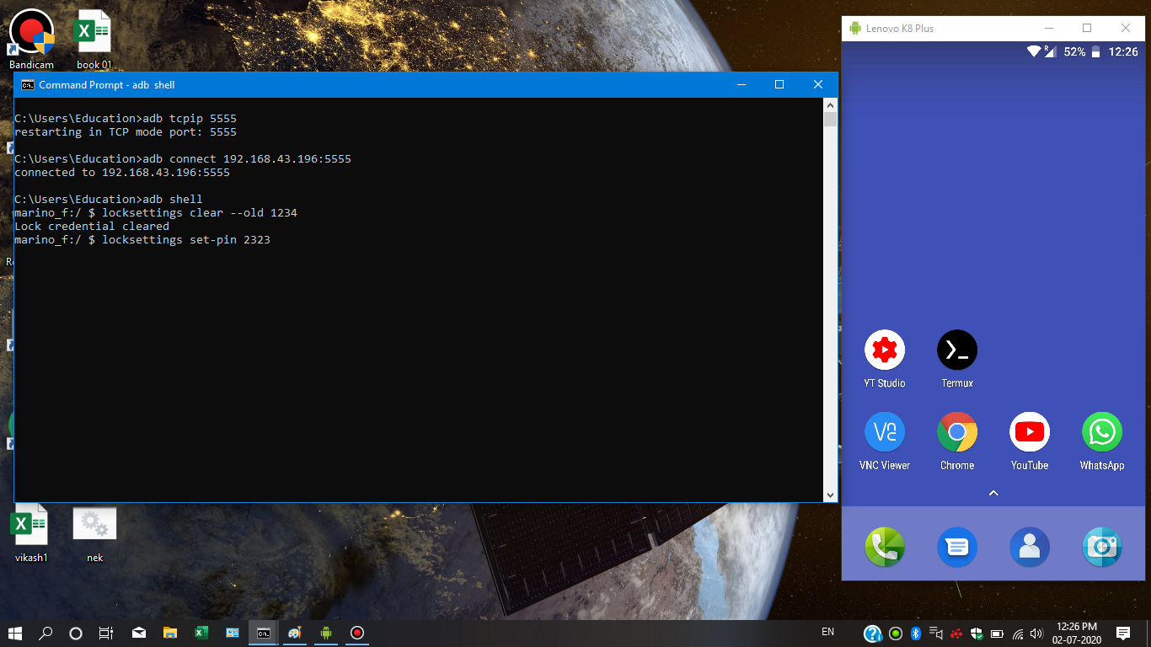Open the Phone dialer app
This screenshot has width=1151, height=647.
[885, 547]
